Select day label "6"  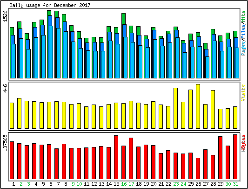(x=51, y=184)
